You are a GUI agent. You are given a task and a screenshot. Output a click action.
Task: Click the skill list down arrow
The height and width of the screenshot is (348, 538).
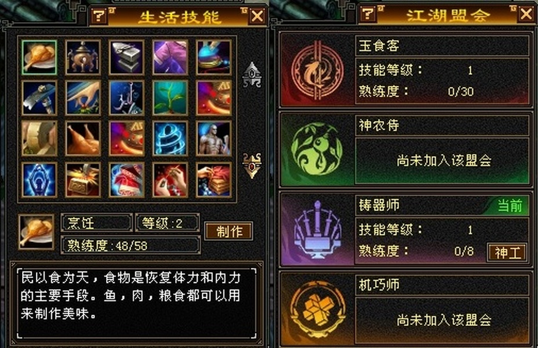252,166
